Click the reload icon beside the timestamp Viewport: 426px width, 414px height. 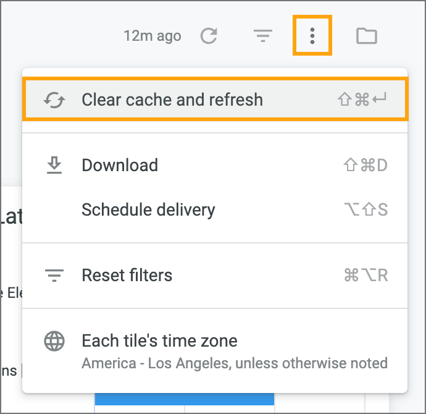(x=209, y=36)
